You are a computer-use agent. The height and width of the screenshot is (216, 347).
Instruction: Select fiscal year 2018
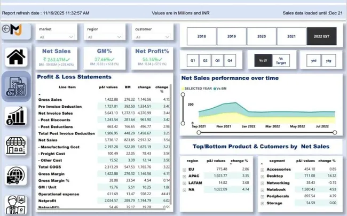(201, 36)
